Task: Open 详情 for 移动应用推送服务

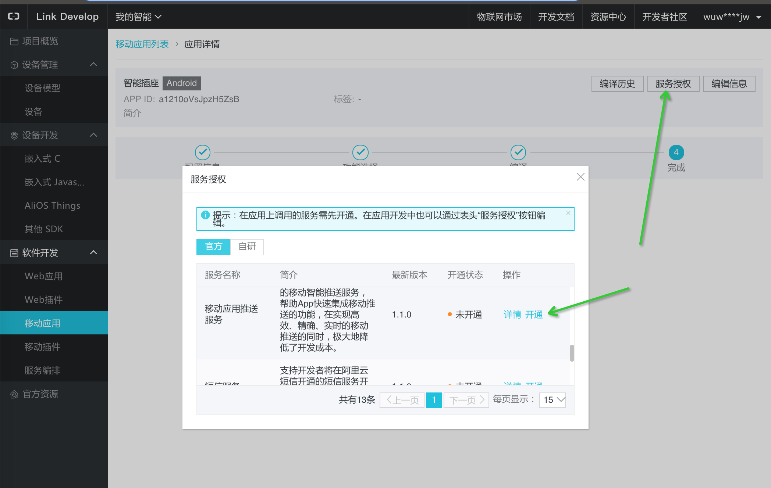Action: pyautogui.click(x=512, y=315)
